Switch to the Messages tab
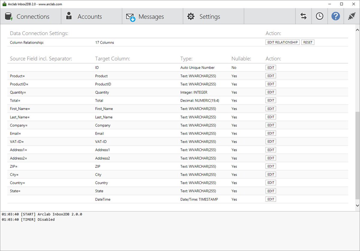The image size is (360, 251). (151, 16)
